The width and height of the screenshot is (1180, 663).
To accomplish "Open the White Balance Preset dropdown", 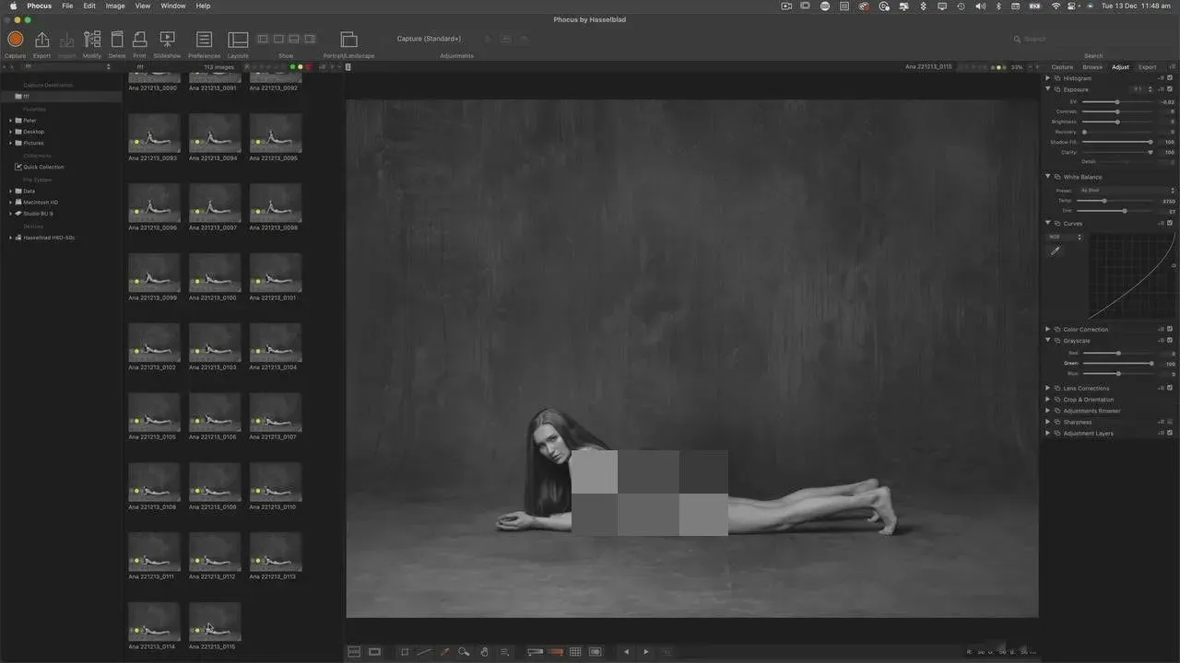I will (x=1127, y=191).
